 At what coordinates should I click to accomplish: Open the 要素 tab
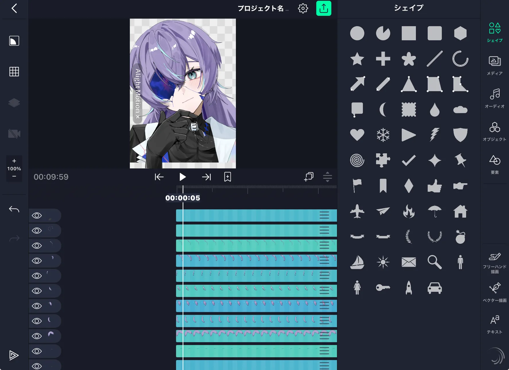pos(495,164)
